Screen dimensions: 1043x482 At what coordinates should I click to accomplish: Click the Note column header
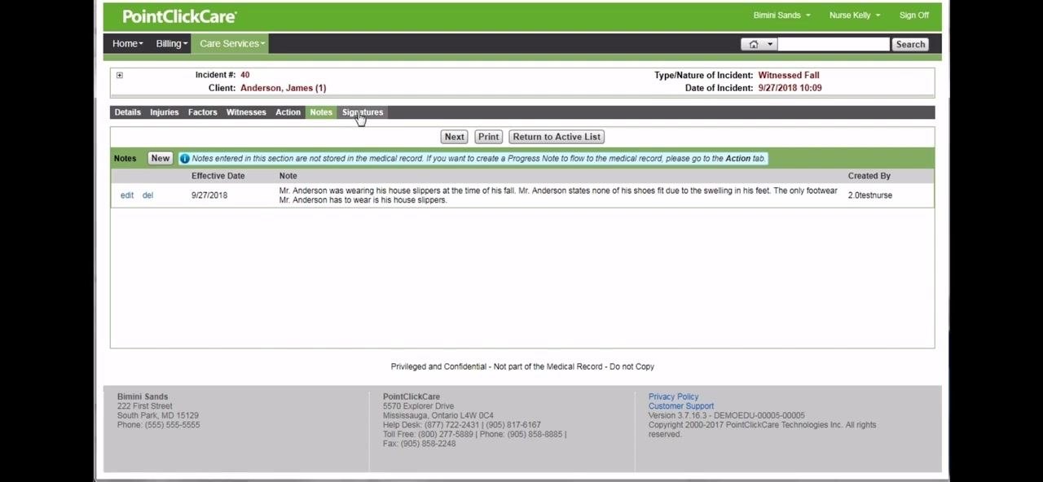(x=288, y=176)
